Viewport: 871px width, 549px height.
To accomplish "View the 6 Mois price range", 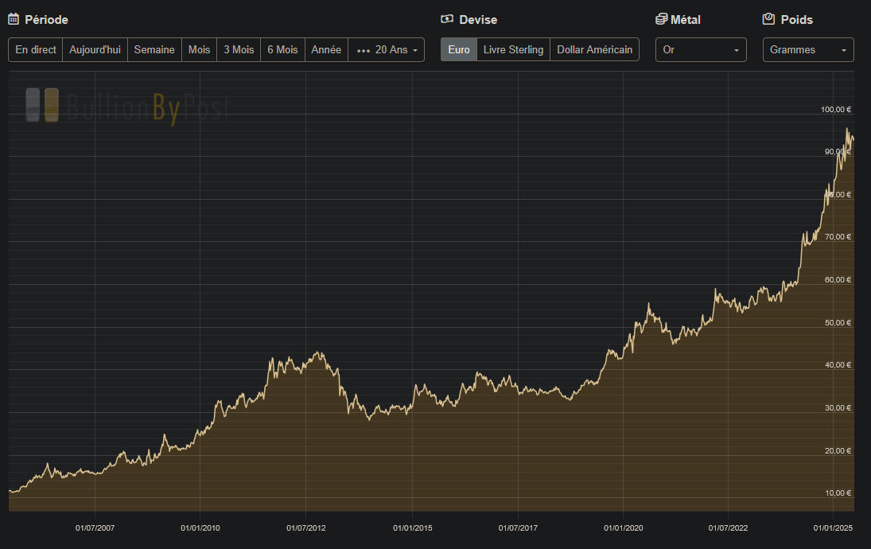I will point(282,49).
